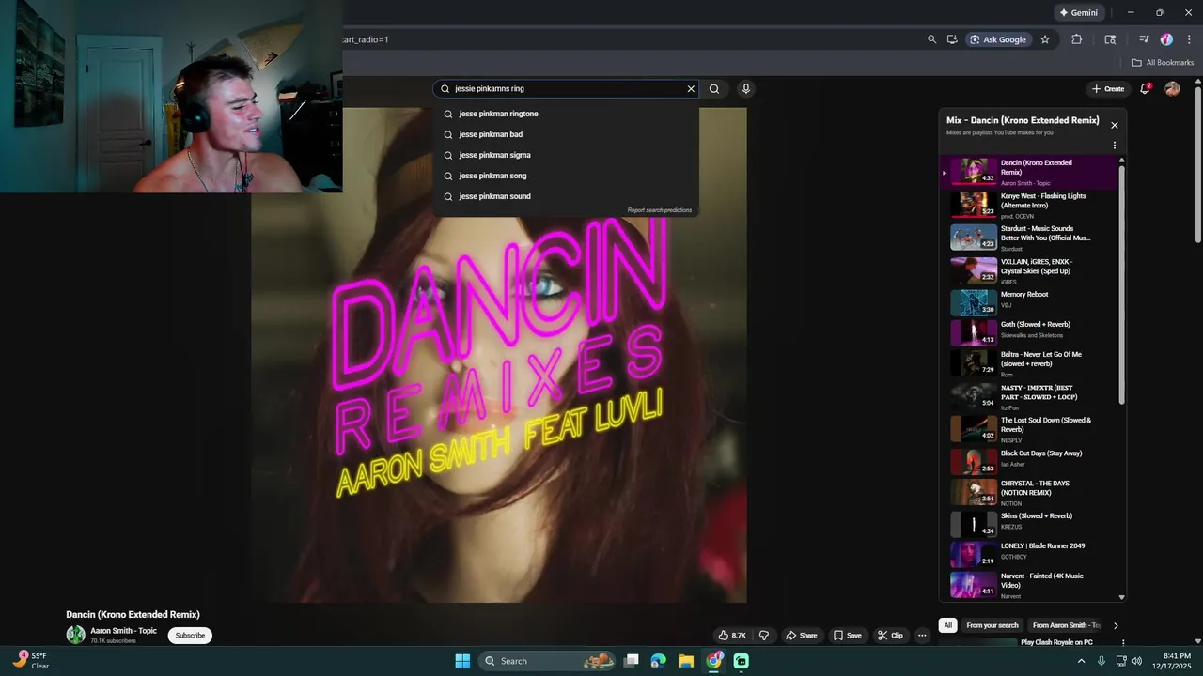The width and height of the screenshot is (1203, 676).
Task: Select suggestion jesse pinkman bad
Action: (x=566, y=134)
